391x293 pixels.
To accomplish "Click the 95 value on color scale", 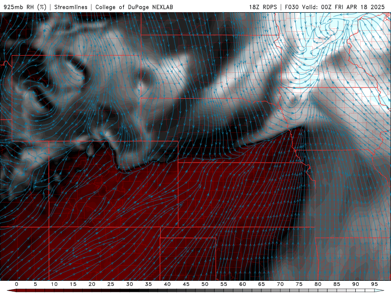I will [x=374, y=284].
